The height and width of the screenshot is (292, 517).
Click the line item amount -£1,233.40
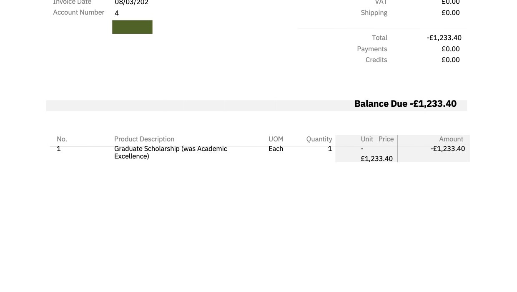[x=448, y=149]
